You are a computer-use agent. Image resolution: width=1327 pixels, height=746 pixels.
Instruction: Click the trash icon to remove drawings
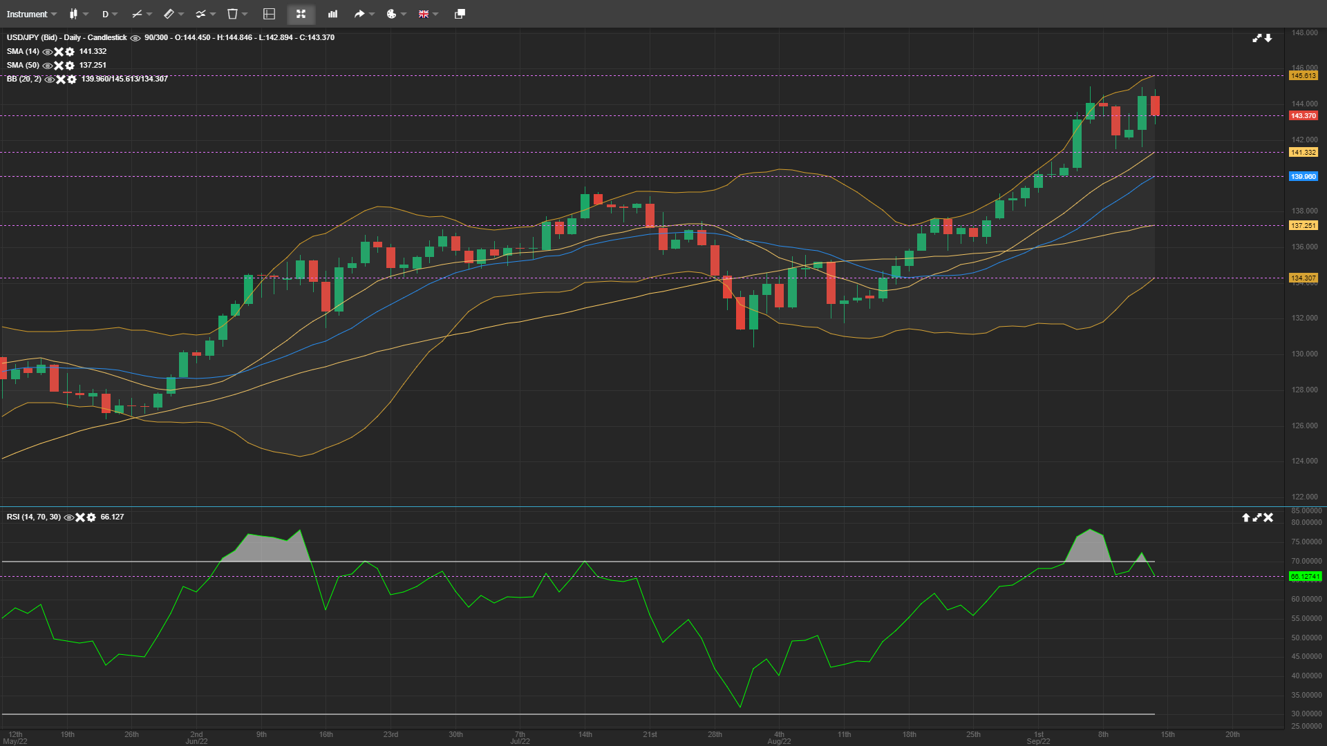231,14
